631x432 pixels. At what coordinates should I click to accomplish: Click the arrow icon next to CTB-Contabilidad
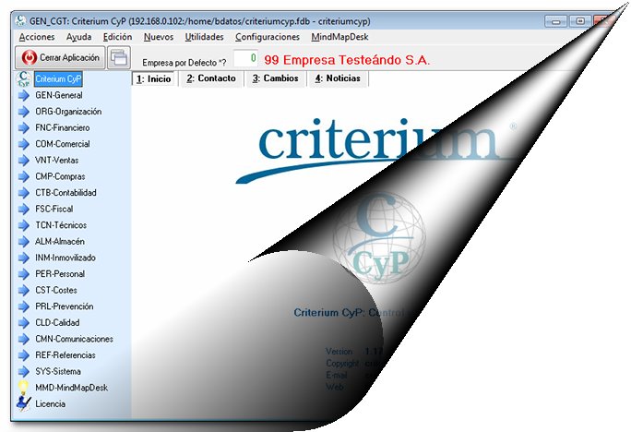pyautogui.click(x=24, y=193)
